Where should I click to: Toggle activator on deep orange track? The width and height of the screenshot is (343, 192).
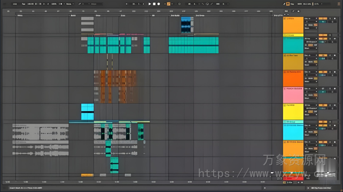coord(323,72)
